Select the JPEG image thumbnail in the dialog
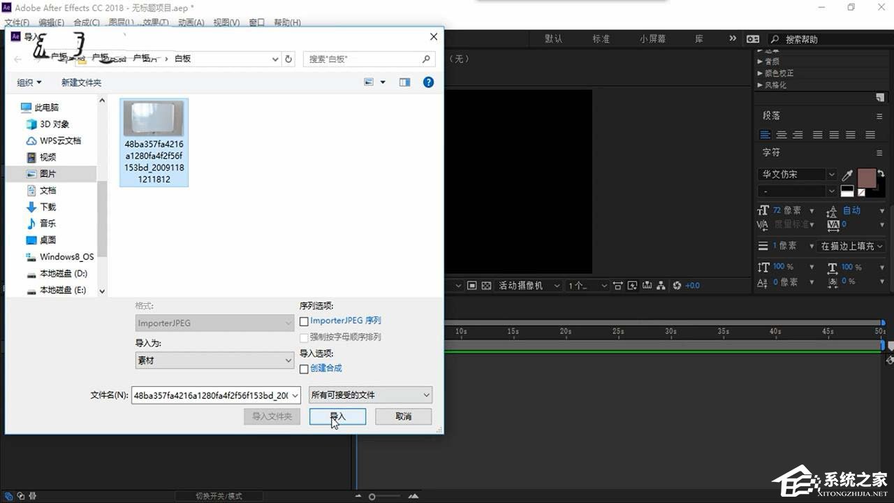Viewport: 894px width, 503px height. click(x=154, y=119)
